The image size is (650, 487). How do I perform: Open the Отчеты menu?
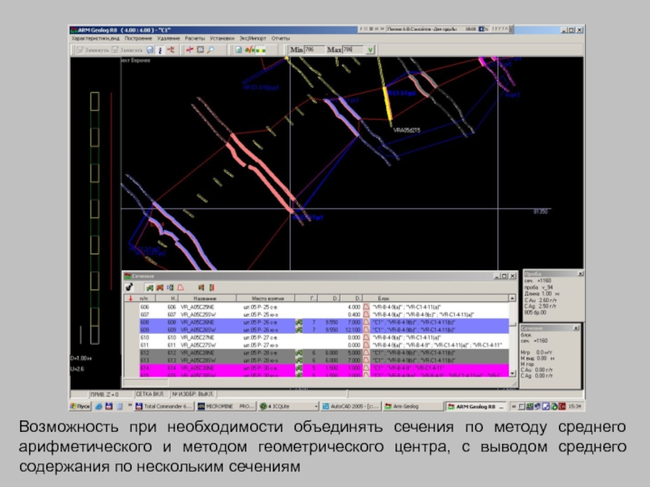point(280,38)
